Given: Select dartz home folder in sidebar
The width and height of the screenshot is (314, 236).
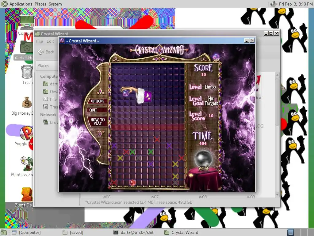Looking at the screenshot, I should [51, 84].
